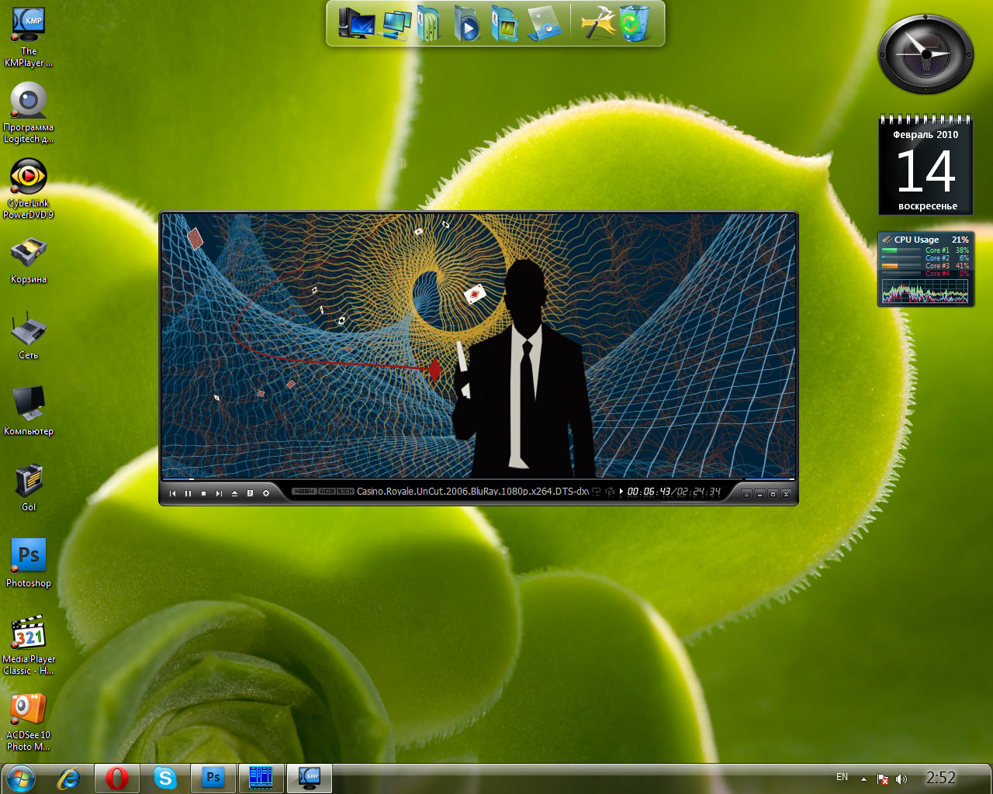This screenshot has height=794, width=993.
Task: Click the Casino Royale video frame
Action: coord(479,346)
